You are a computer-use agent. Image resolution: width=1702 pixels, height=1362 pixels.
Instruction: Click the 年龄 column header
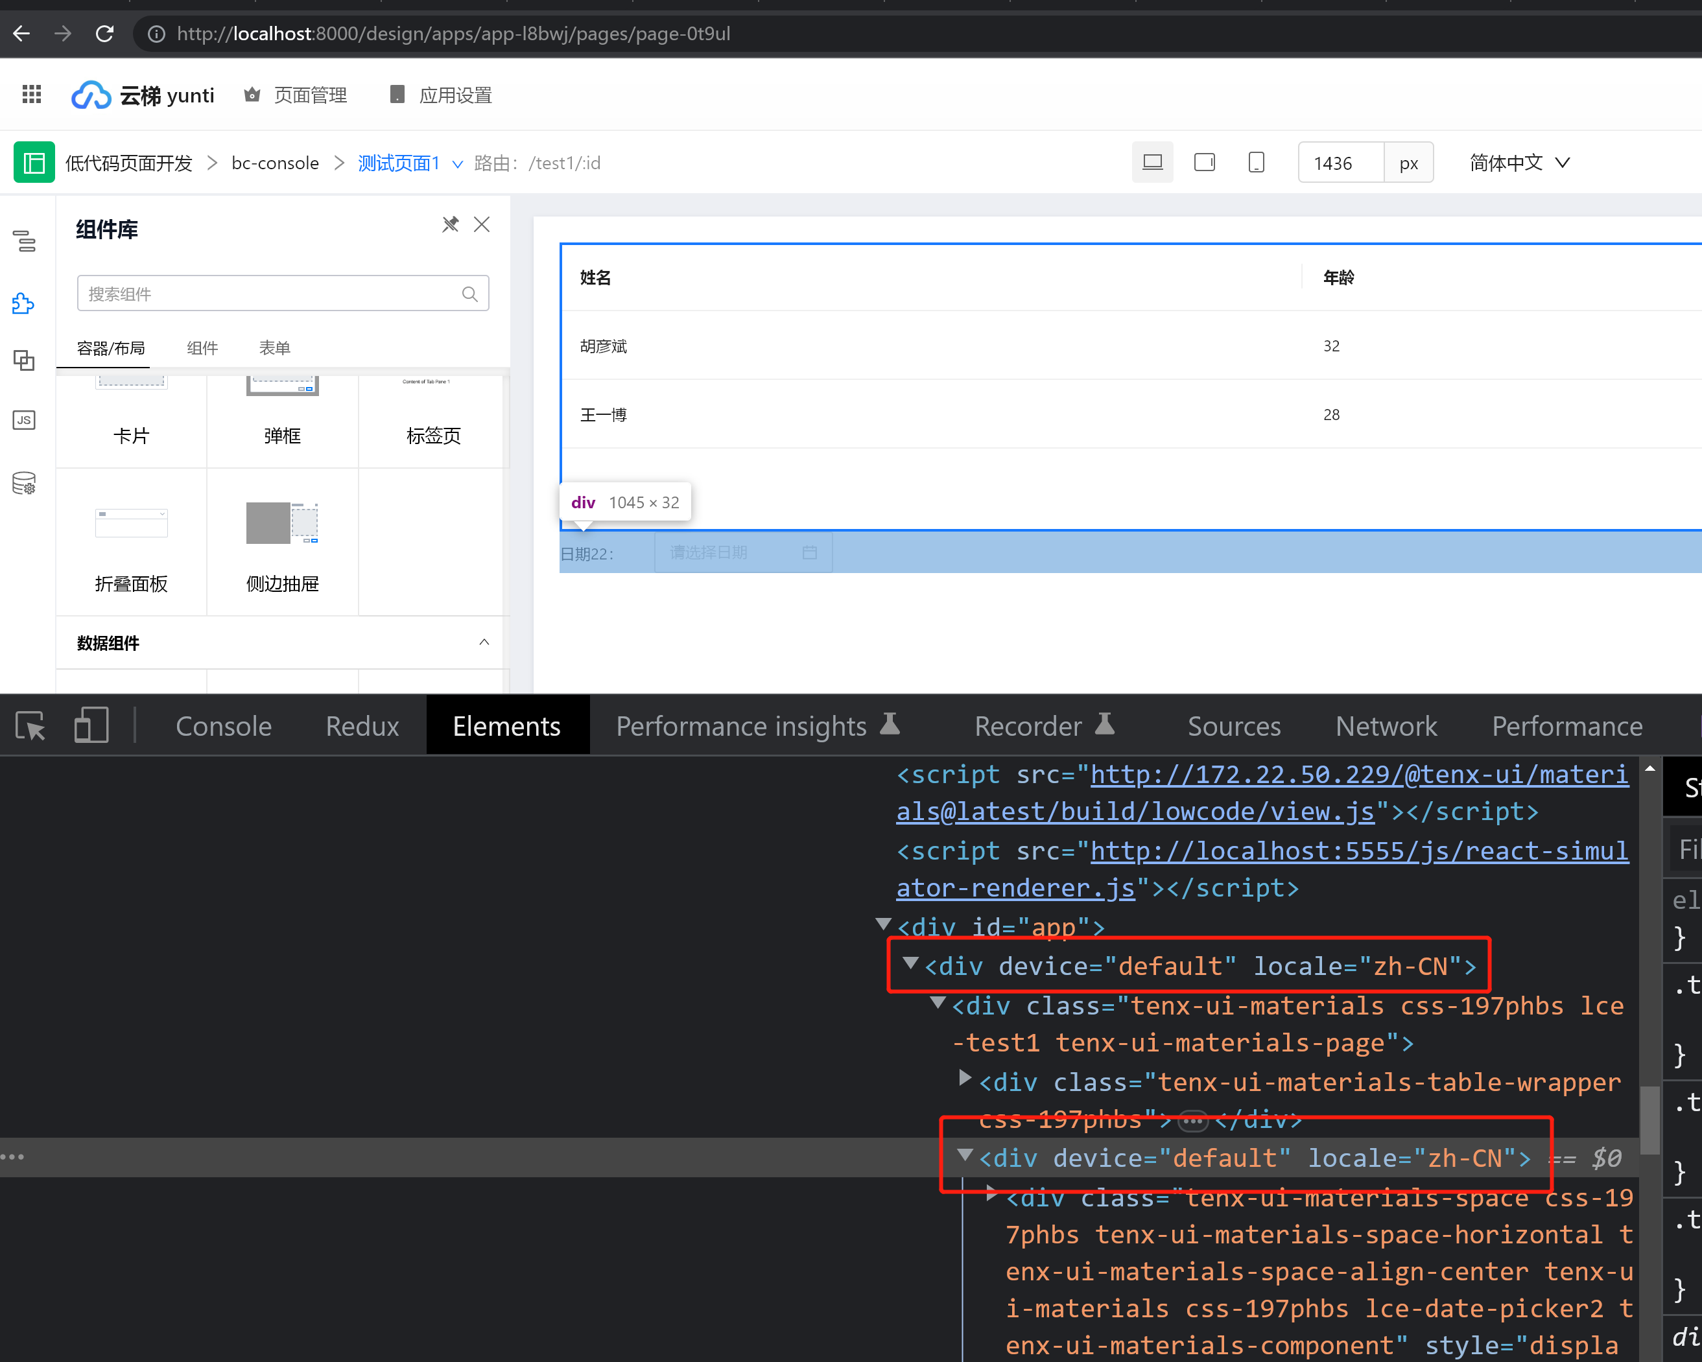(x=1339, y=277)
